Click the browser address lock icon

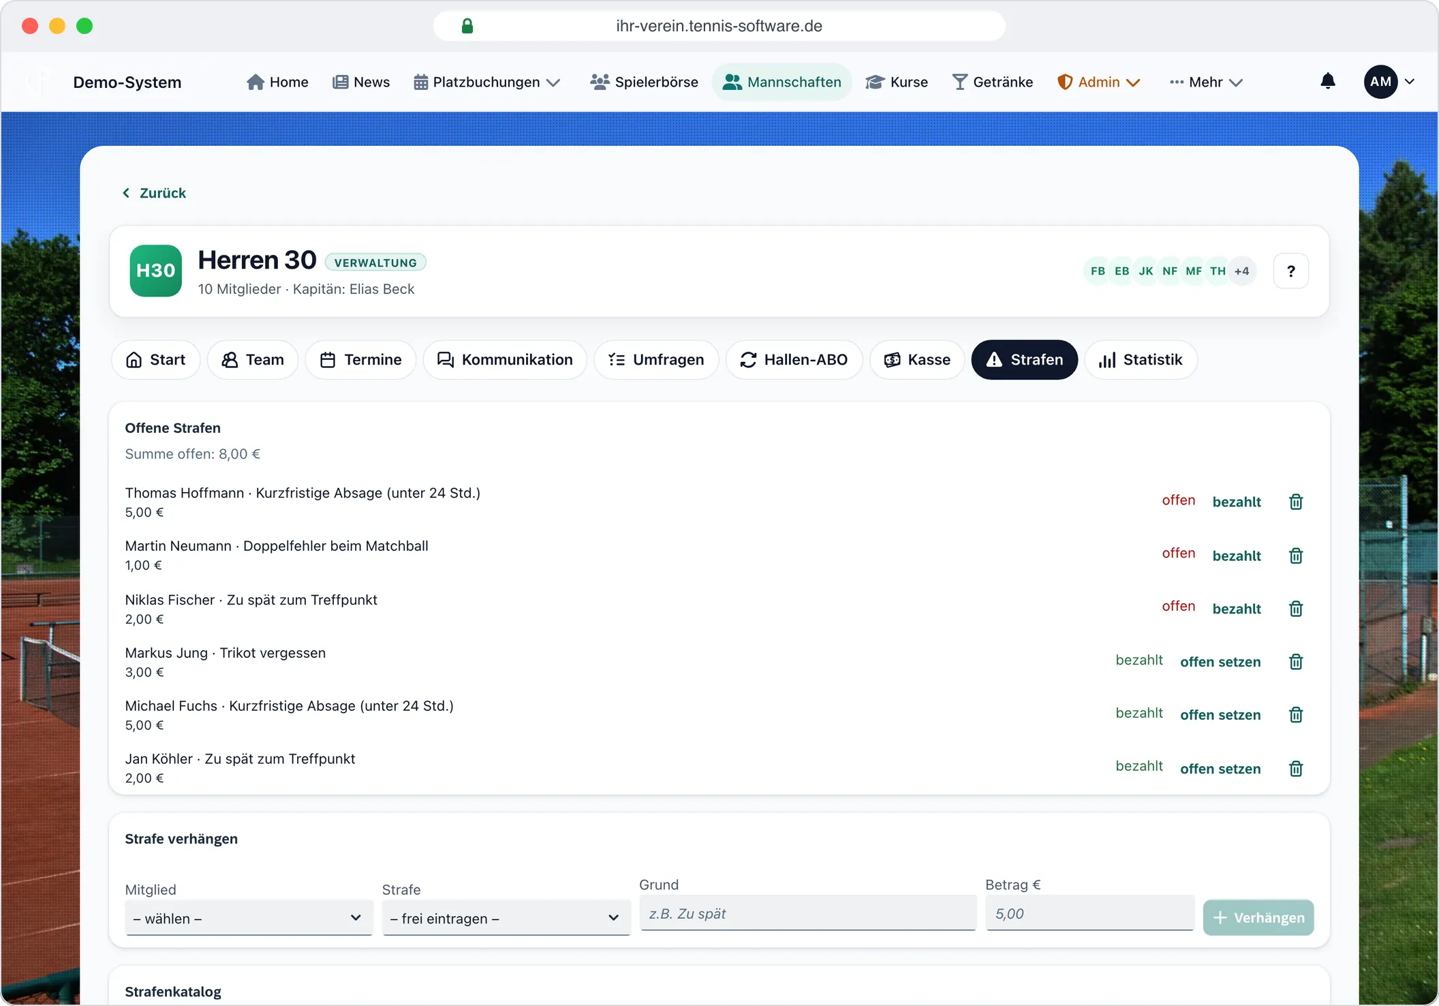tap(467, 26)
